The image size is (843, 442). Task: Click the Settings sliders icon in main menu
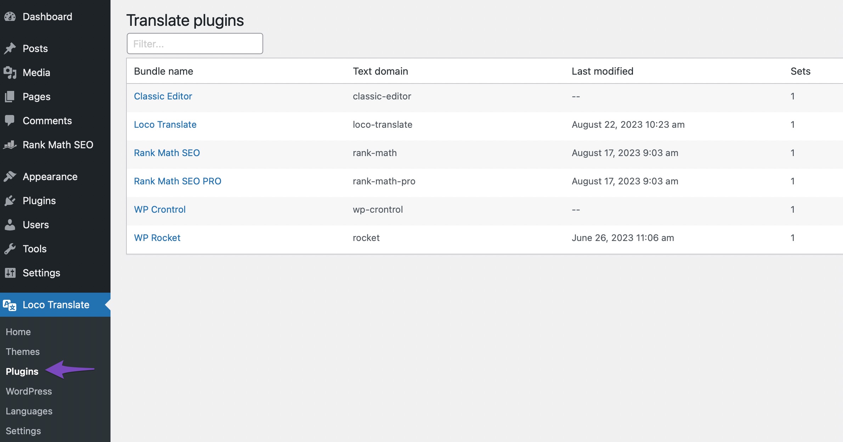coord(10,273)
